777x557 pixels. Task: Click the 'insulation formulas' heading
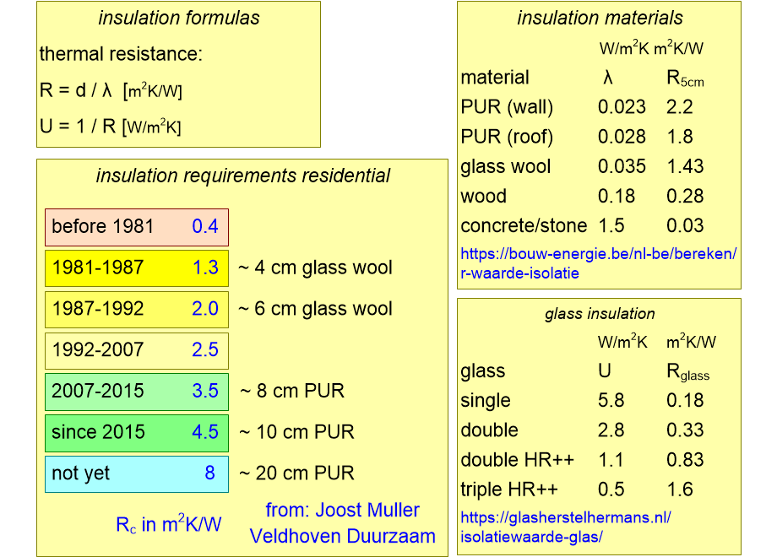[179, 19]
